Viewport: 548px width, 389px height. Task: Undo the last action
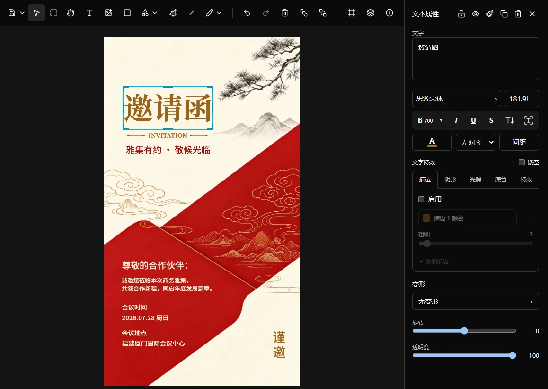(247, 13)
